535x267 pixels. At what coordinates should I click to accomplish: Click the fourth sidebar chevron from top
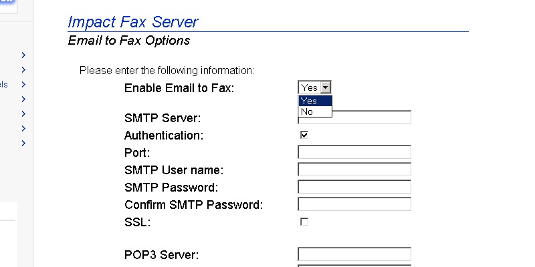click(23, 99)
